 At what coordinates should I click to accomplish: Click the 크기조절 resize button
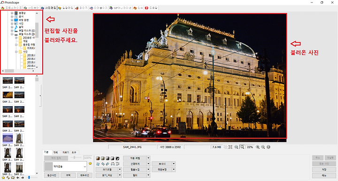[107, 170]
